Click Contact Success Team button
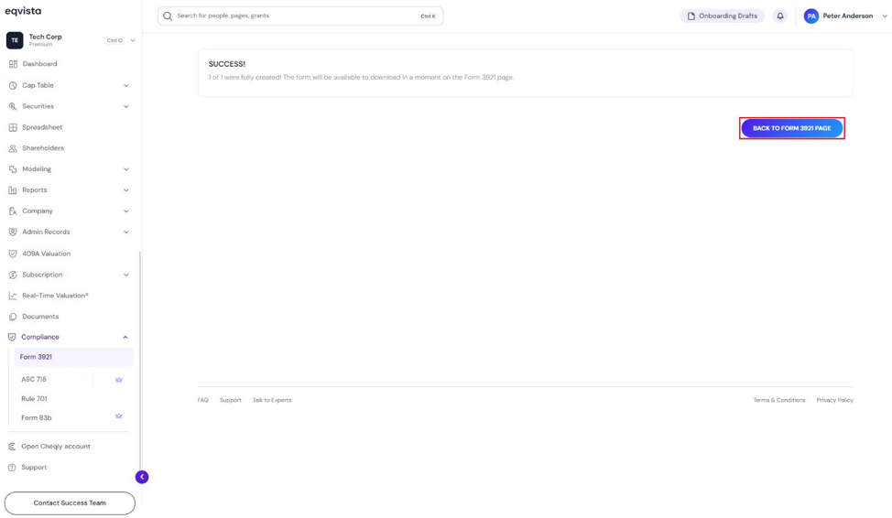This screenshot has width=892, height=518. pos(70,503)
